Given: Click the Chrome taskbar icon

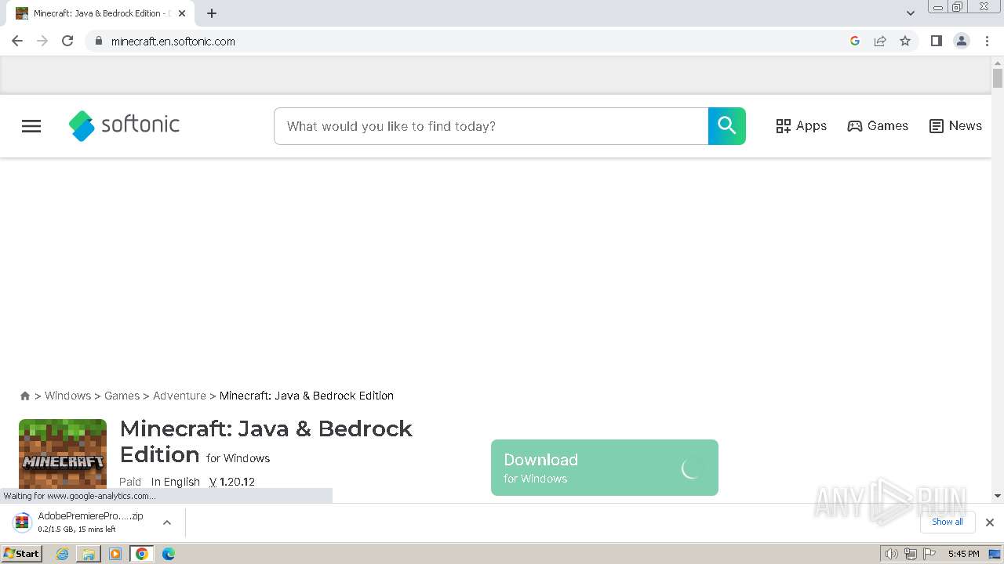Looking at the screenshot, I should [x=142, y=554].
